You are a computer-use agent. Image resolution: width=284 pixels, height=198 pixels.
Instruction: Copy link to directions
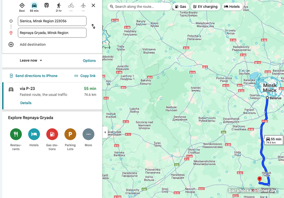pos(85,76)
